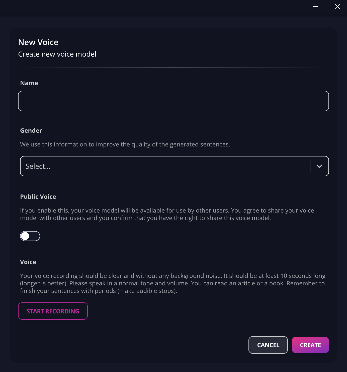Click the Create new voice model subtitle
347x372 pixels.
click(57, 54)
